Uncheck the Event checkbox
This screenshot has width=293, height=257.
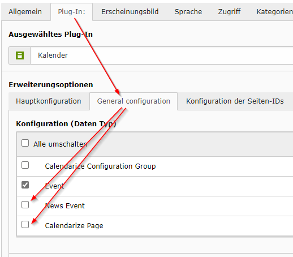tap(25, 185)
